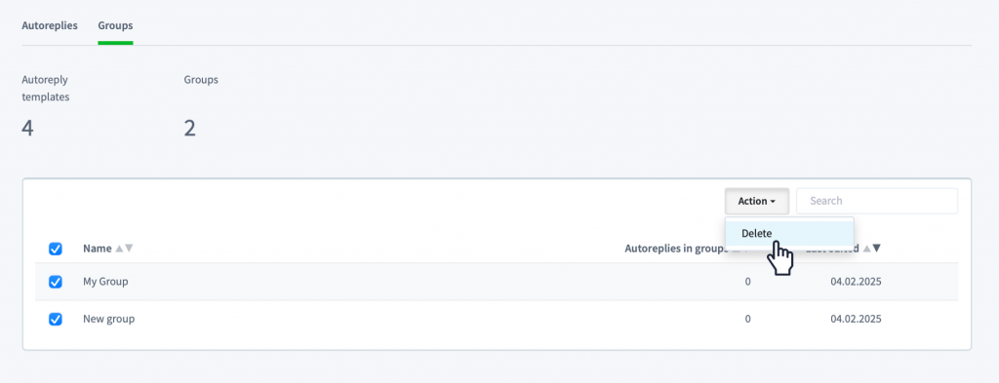The width and height of the screenshot is (999, 383).
Task: Click the Autoreply templates count 4
Action: 27,129
